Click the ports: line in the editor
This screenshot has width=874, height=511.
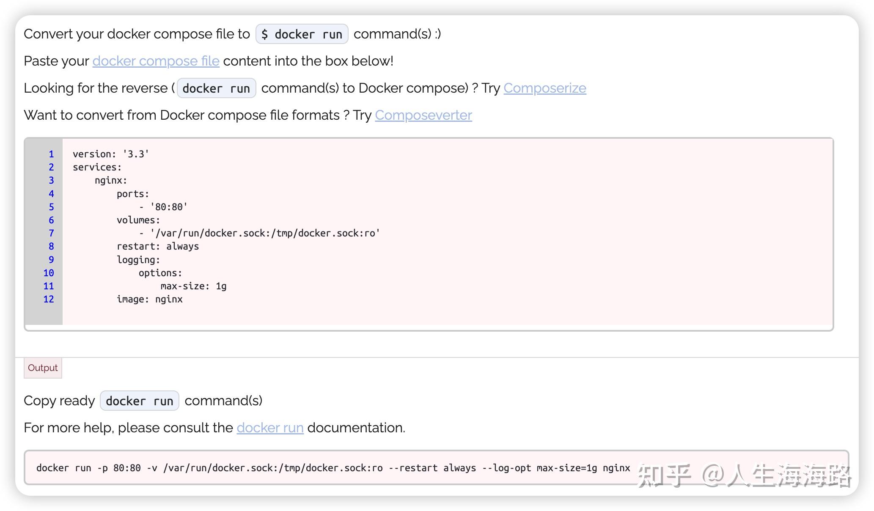click(132, 193)
